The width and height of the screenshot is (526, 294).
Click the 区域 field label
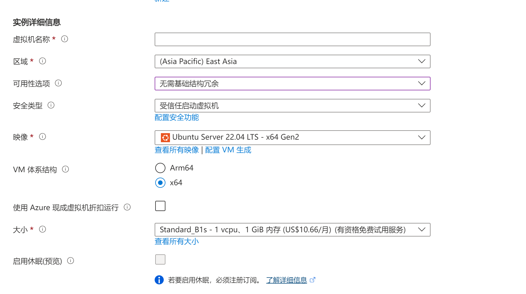click(x=20, y=61)
